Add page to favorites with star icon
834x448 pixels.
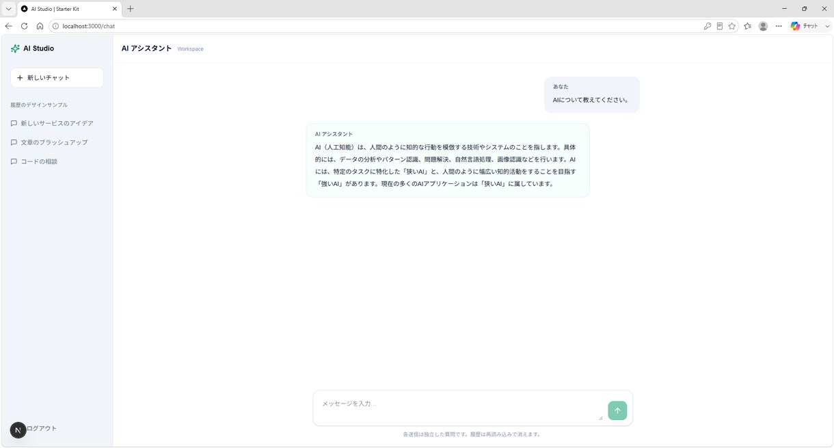point(732,26)
